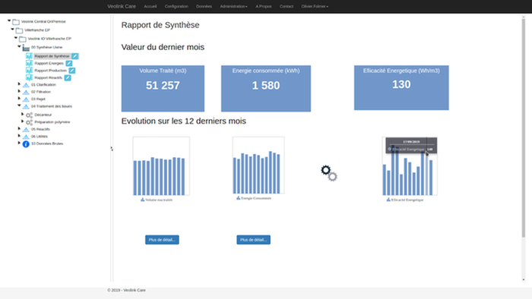Click the chart icon beside Rapport Production

(x=29, y=71)
